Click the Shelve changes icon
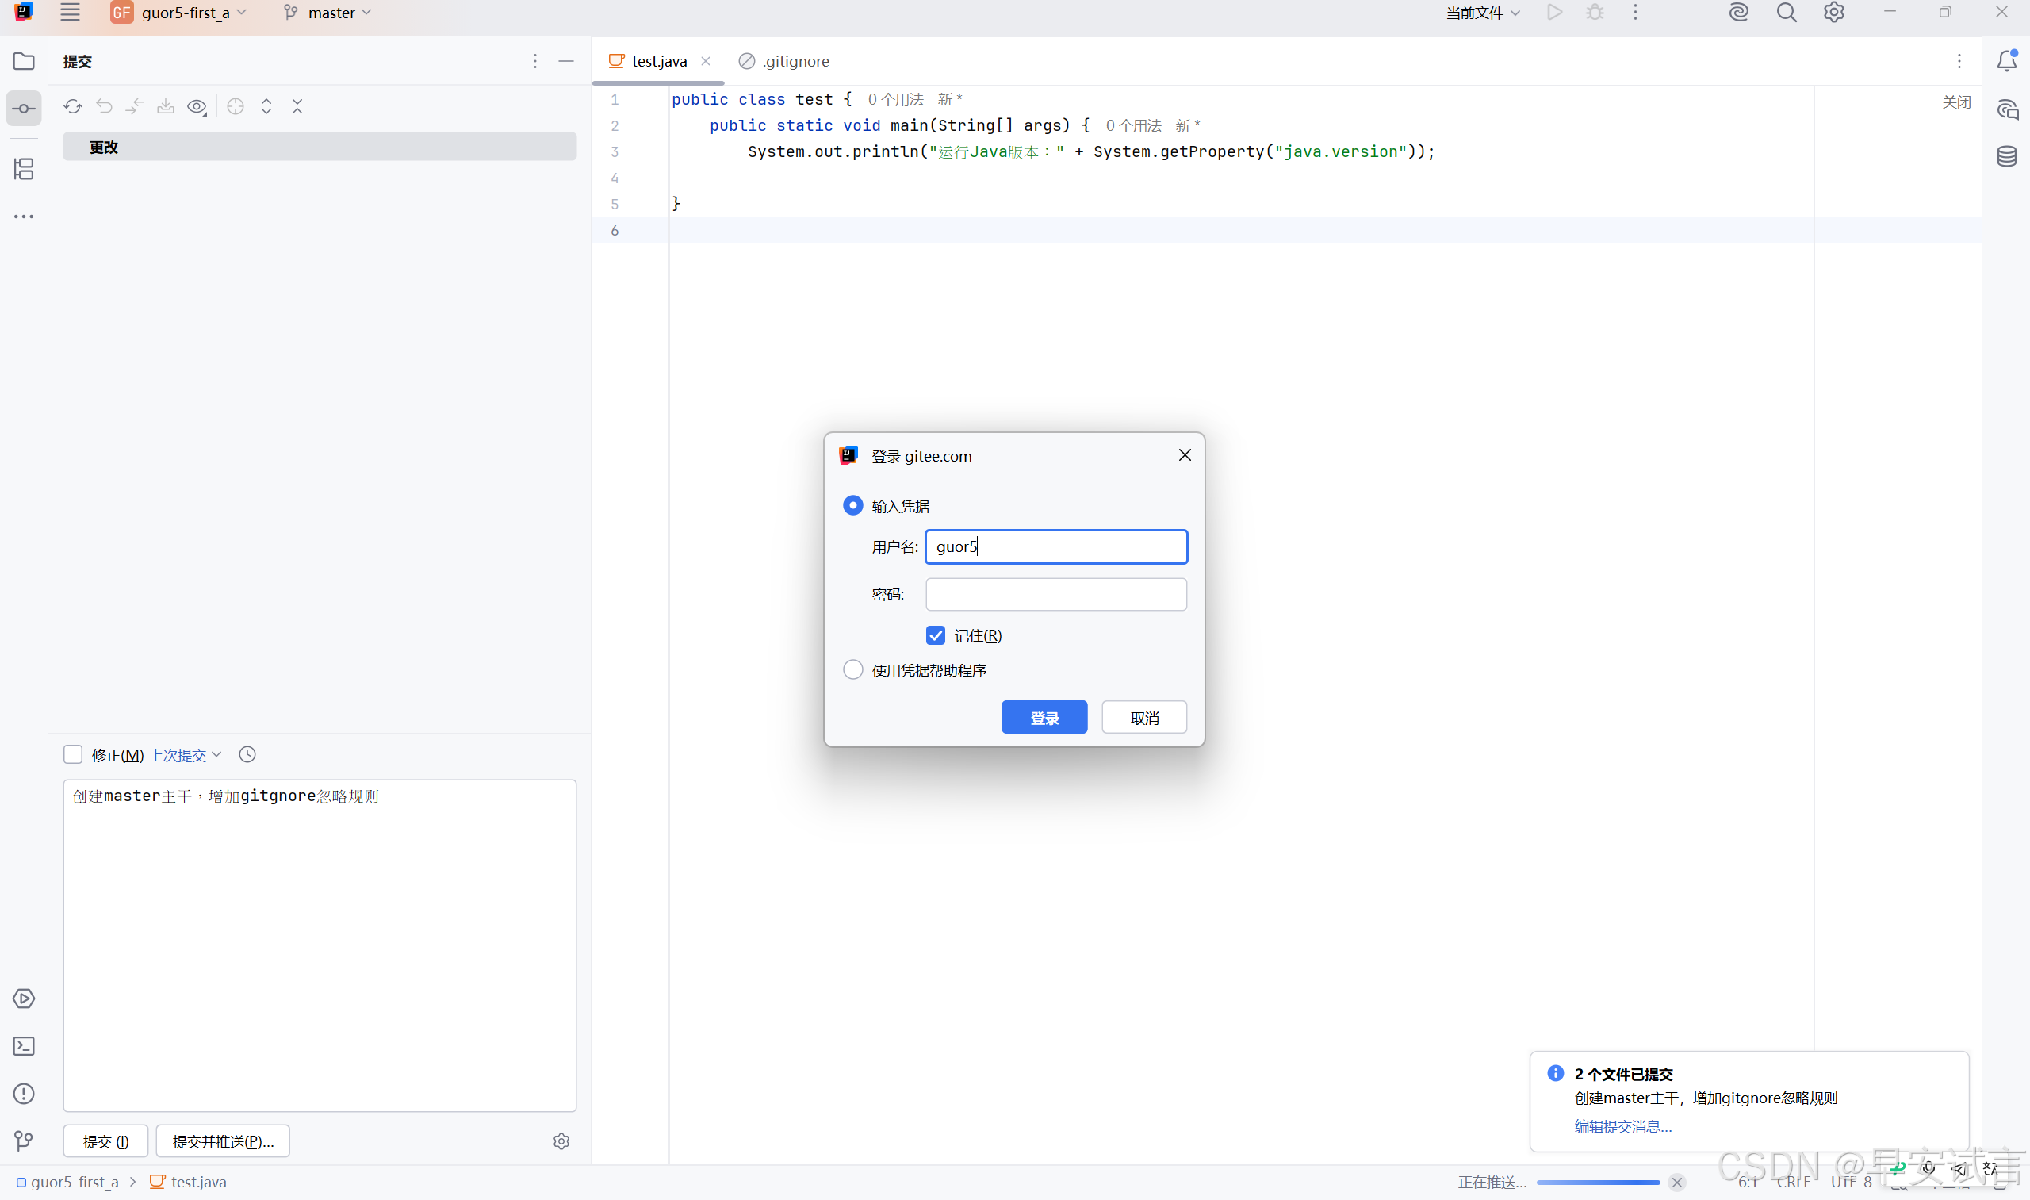This screenshot has width=2030, height=1200. click(166, 107)
